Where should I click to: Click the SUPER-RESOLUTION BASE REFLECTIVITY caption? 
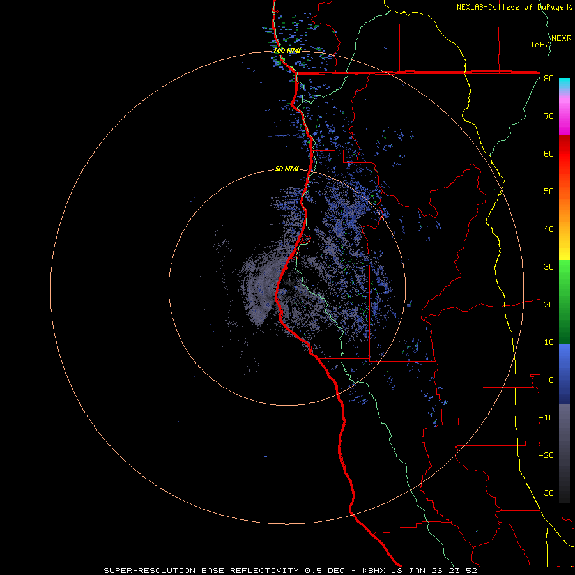tap(201, 571)
